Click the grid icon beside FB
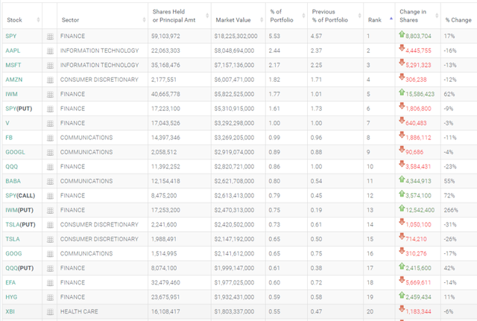This screenshot has height=321, width=477. click(x=50, y=138)
